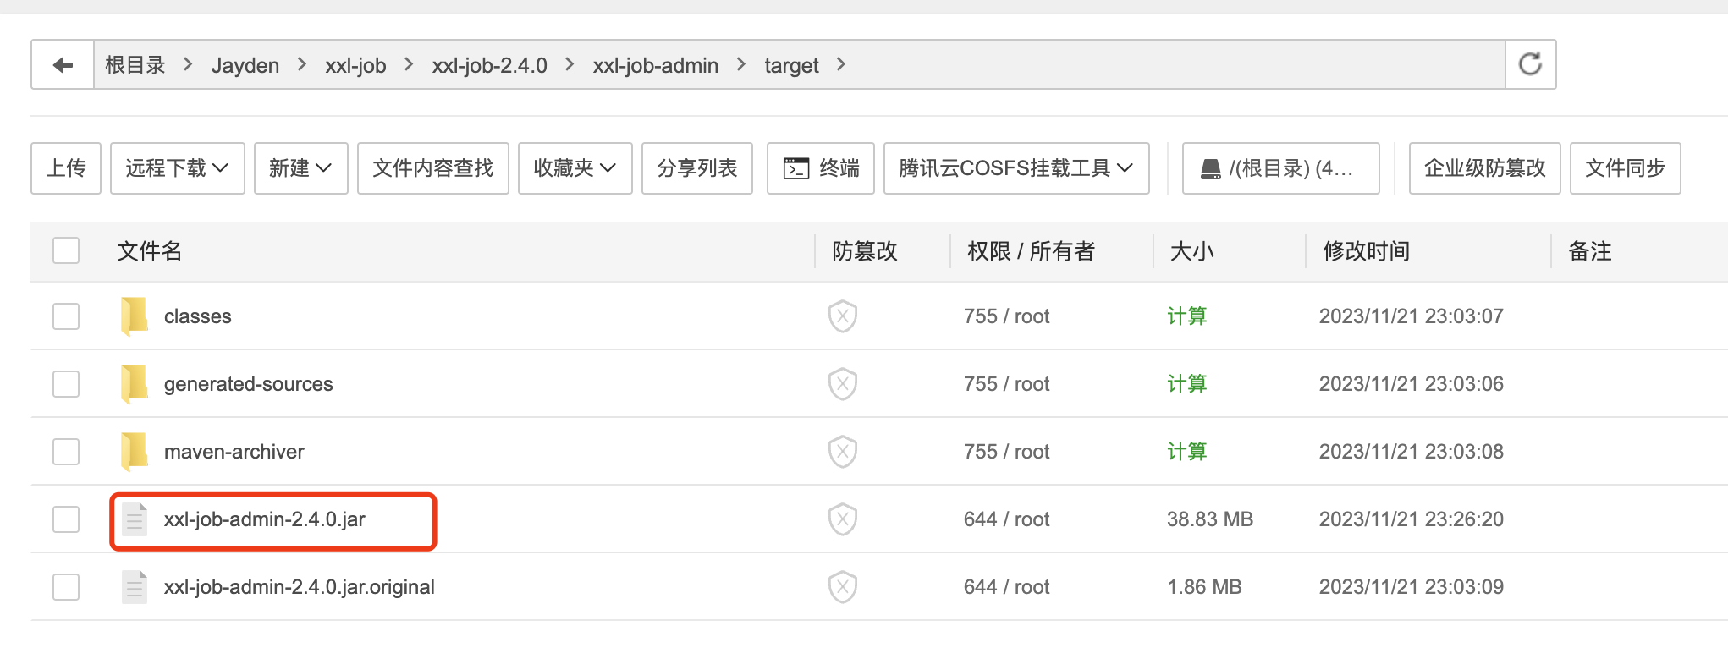This screenshot has width=1728, height=648.
Task: Click the 上传 button
Action: coord(65,168)
